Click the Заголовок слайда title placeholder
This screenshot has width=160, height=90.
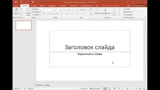point(90,41)
